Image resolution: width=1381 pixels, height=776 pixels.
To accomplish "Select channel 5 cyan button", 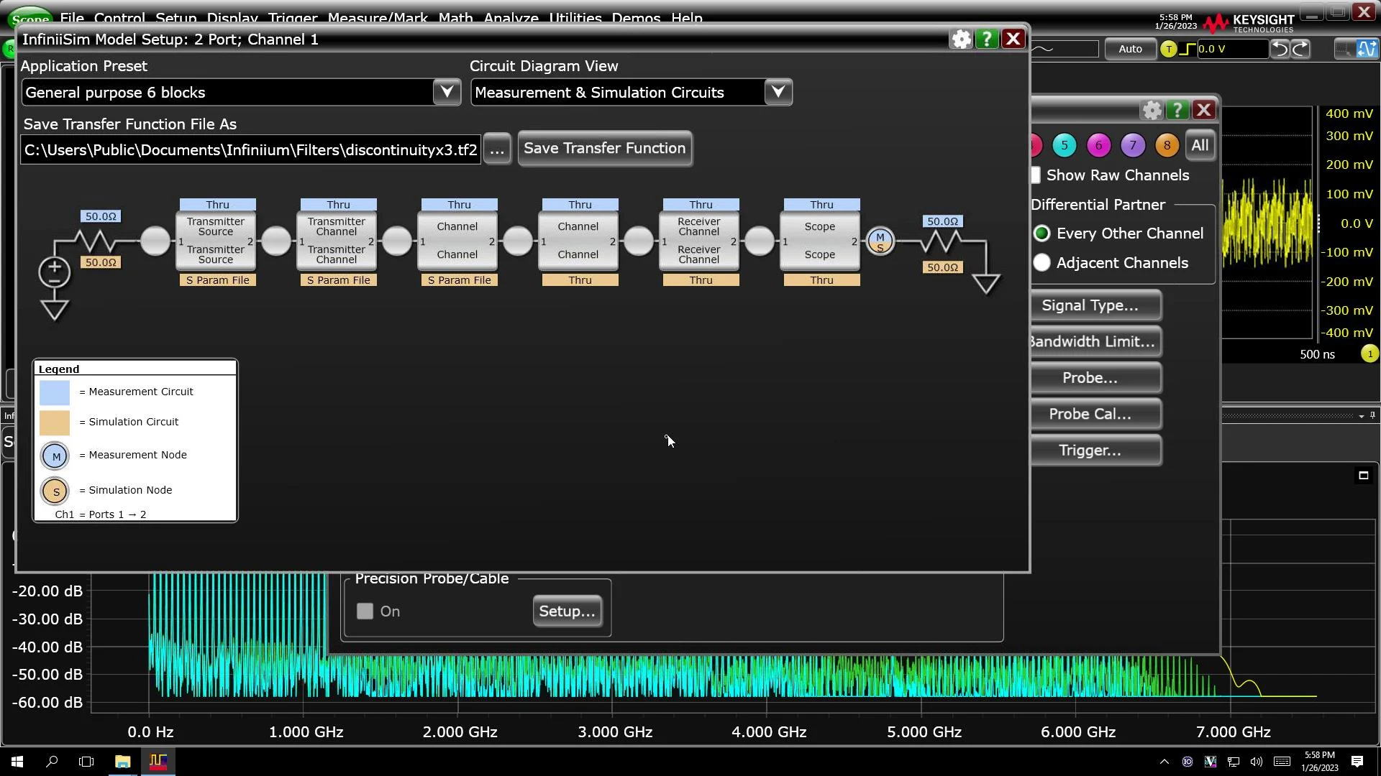I will tap(1065, 146).
